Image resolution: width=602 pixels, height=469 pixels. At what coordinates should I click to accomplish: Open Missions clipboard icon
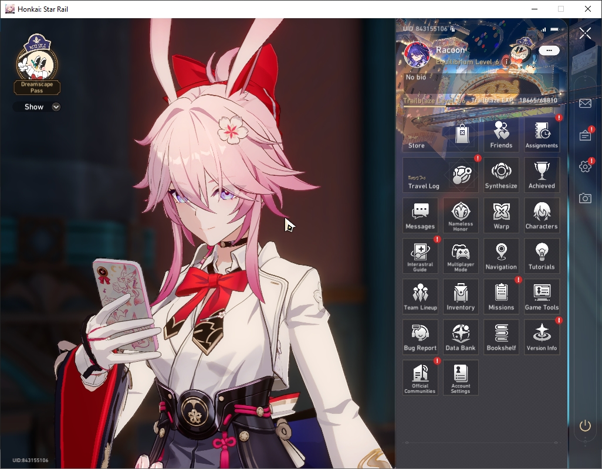501,297
